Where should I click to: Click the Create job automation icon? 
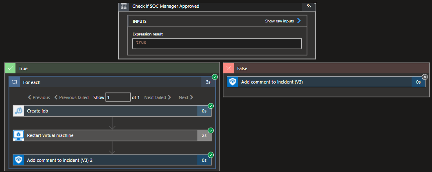point(18,111)
